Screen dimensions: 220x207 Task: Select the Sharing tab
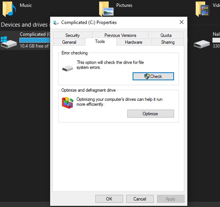[168, 42]
